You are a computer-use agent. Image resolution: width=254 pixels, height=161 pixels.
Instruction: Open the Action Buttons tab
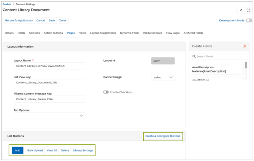53,33
